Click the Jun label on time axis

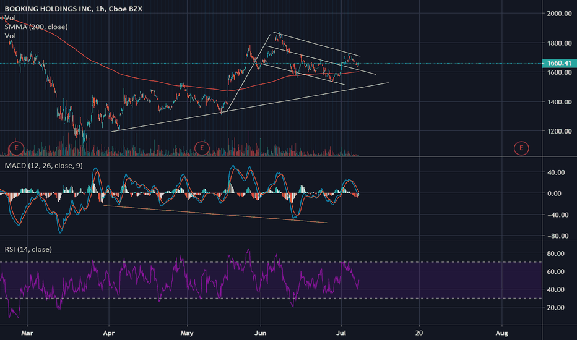(260, 333)
